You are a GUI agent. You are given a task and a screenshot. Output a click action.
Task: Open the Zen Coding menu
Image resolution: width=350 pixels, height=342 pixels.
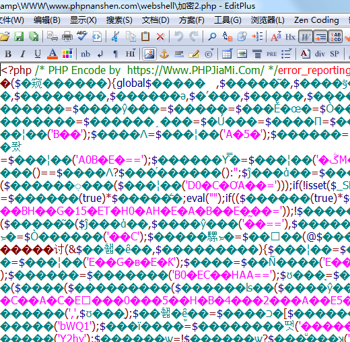316,20
